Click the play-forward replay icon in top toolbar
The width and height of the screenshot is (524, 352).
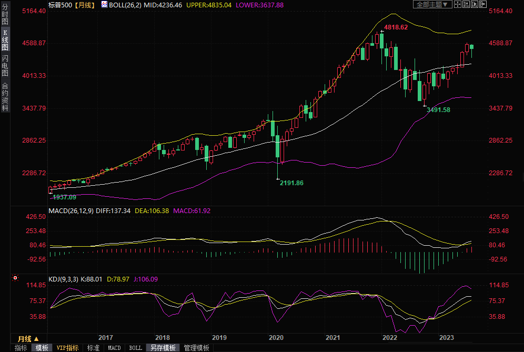[x=475, y=5]
